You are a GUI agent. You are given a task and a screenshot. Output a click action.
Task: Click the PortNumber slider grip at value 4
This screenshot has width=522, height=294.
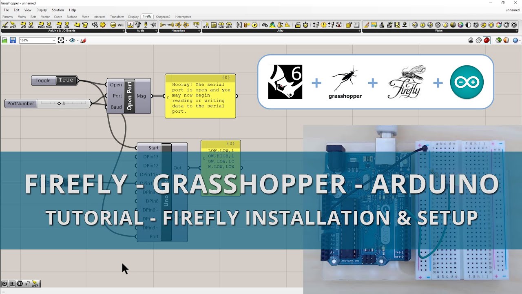tap(59, 104)
